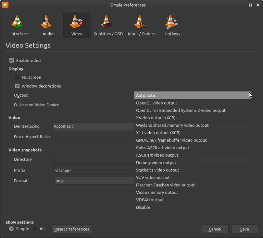Select X11 video output (XCB) option
This screenshot has height=238, width=263.
(158, 133)
